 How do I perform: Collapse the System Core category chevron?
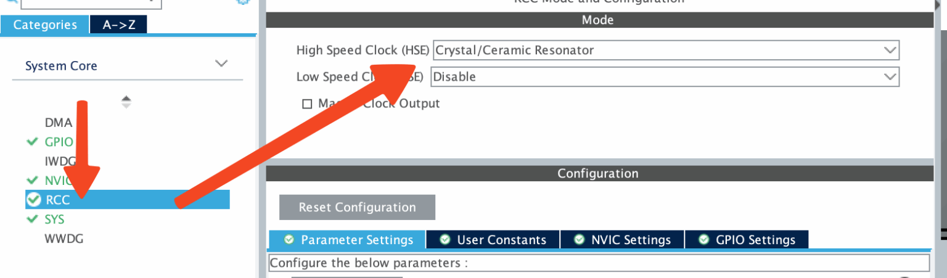(221, 64)
